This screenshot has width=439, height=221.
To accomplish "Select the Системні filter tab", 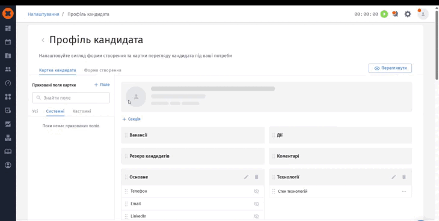I will pos(55,111).
